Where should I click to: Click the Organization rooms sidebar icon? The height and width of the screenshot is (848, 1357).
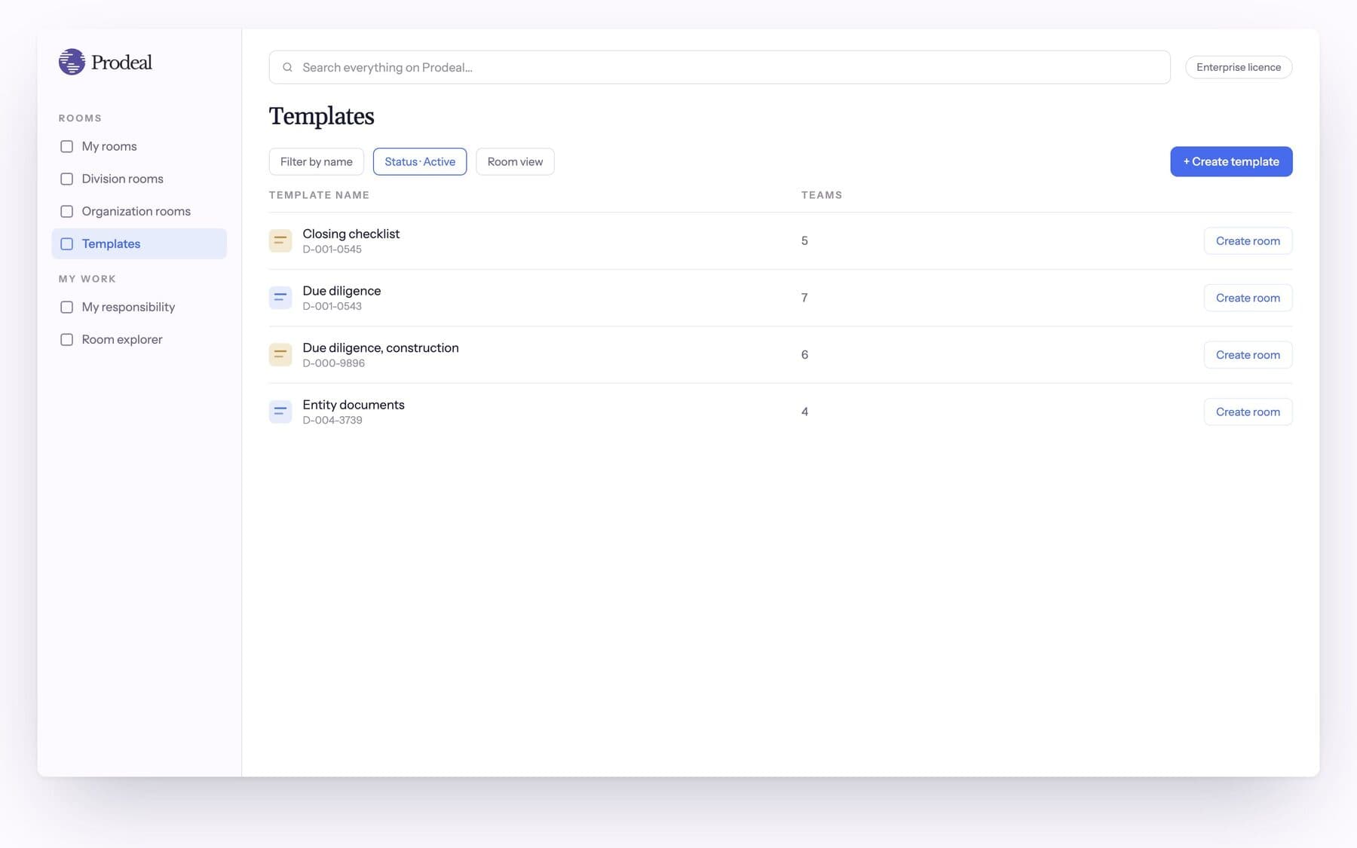66,211
